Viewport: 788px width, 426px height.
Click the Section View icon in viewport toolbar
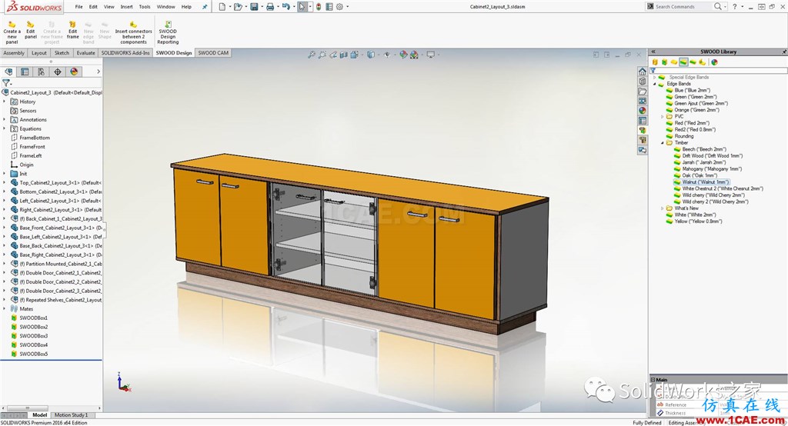coord(344,55)
